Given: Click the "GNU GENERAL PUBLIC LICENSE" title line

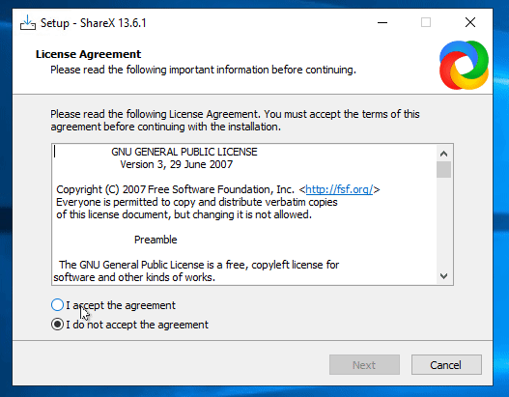Looking at the screenshot, I should click(x=184, y=152).
